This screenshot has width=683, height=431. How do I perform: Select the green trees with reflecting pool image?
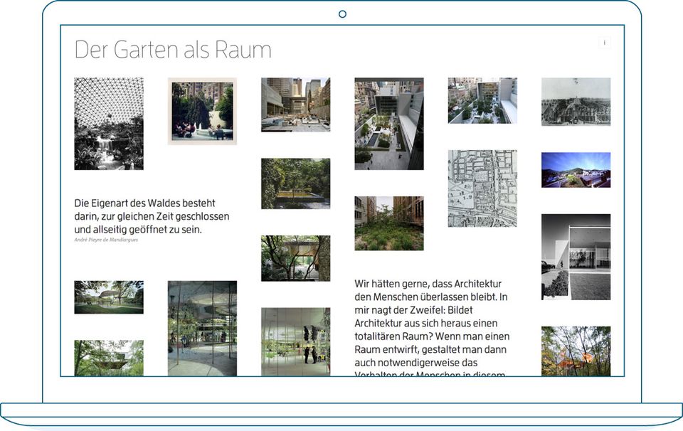pos(295,183)
